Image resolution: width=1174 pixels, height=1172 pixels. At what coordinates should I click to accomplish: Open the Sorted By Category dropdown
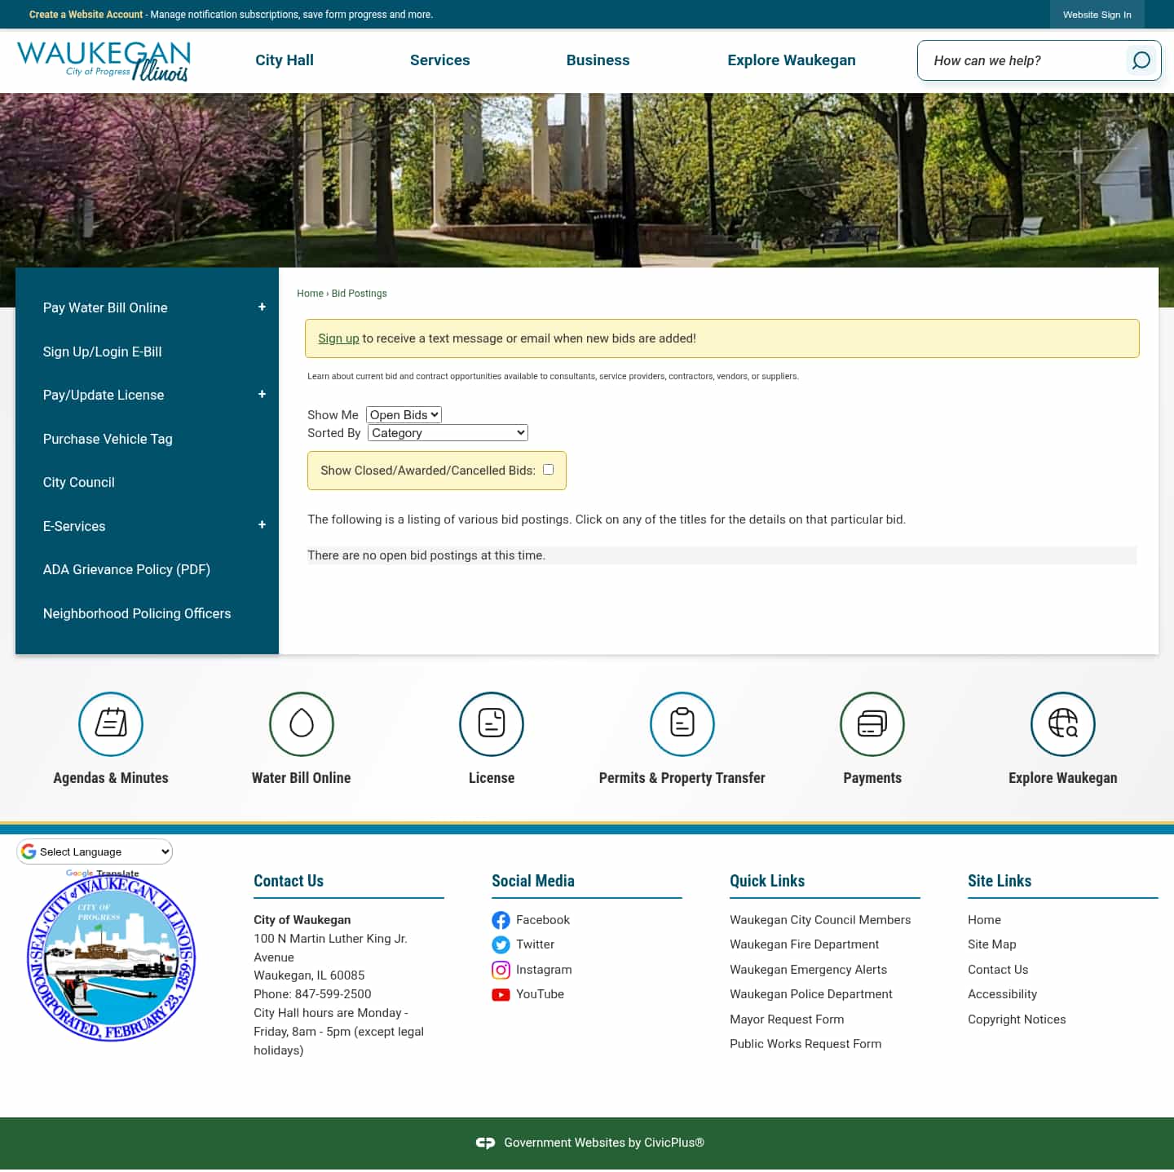coord(448,432)
